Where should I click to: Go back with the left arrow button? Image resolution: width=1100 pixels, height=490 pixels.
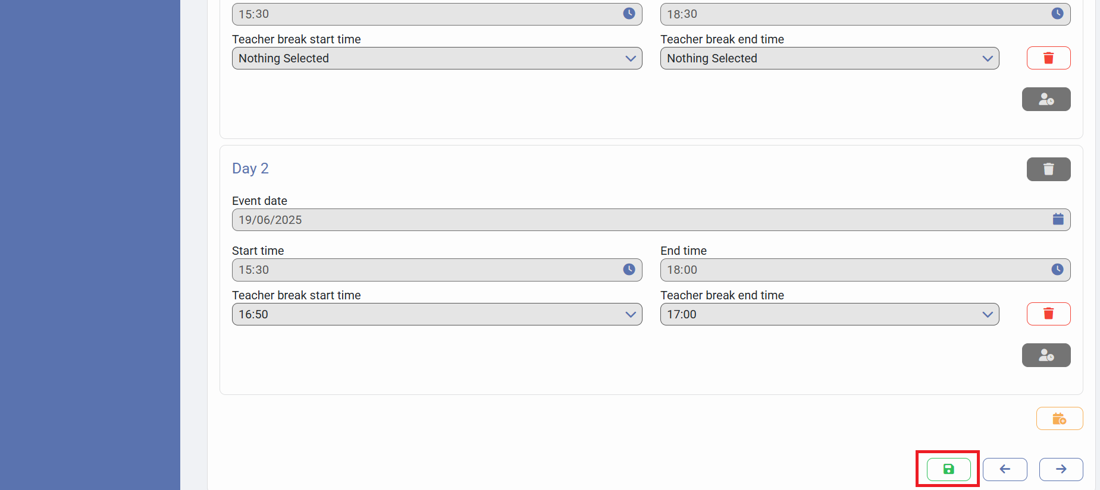[x=1005, y=469]
